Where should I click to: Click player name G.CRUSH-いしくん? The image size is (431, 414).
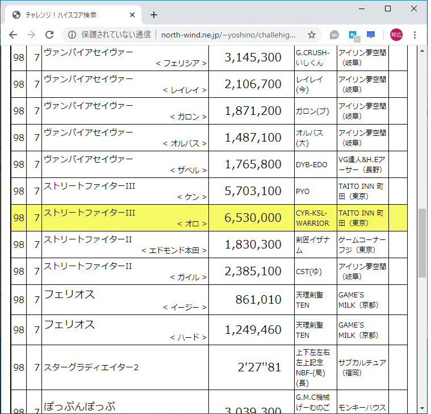[312, 57]
